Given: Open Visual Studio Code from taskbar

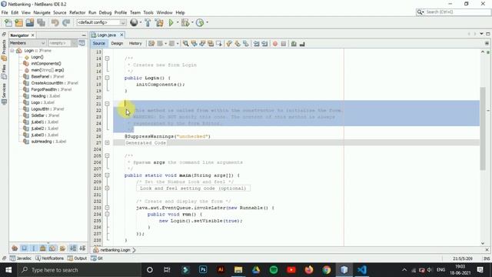Looking at the screenshot, I should coord(362,270).
